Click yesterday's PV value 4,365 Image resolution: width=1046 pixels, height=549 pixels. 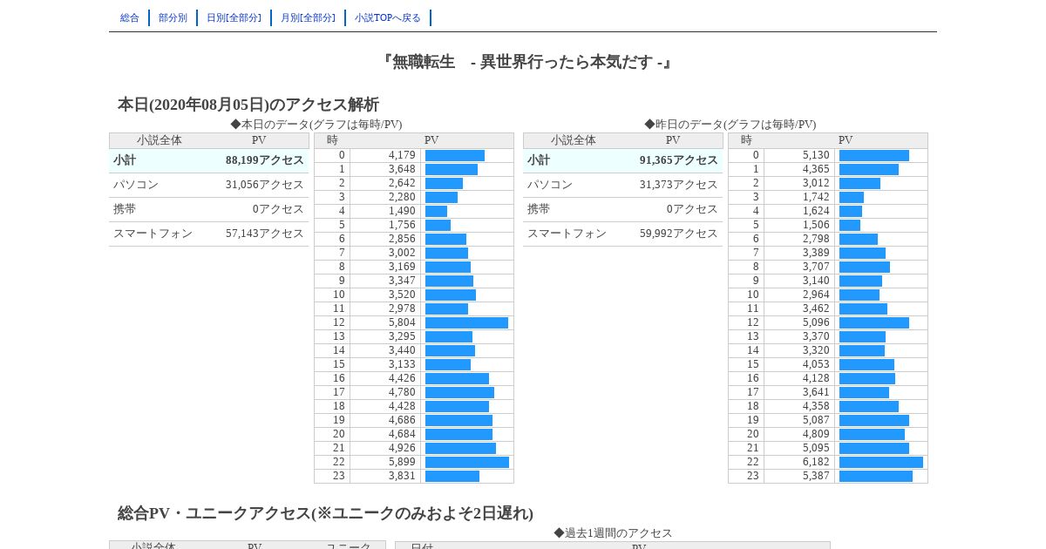(x=816, y=169)
